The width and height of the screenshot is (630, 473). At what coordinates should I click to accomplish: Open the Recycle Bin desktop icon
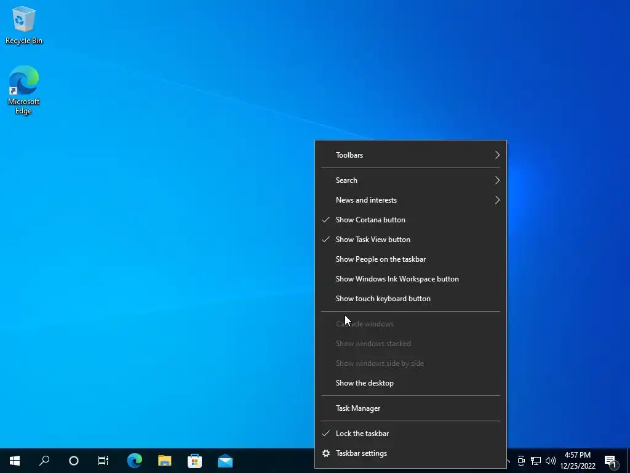pos(24,25)
